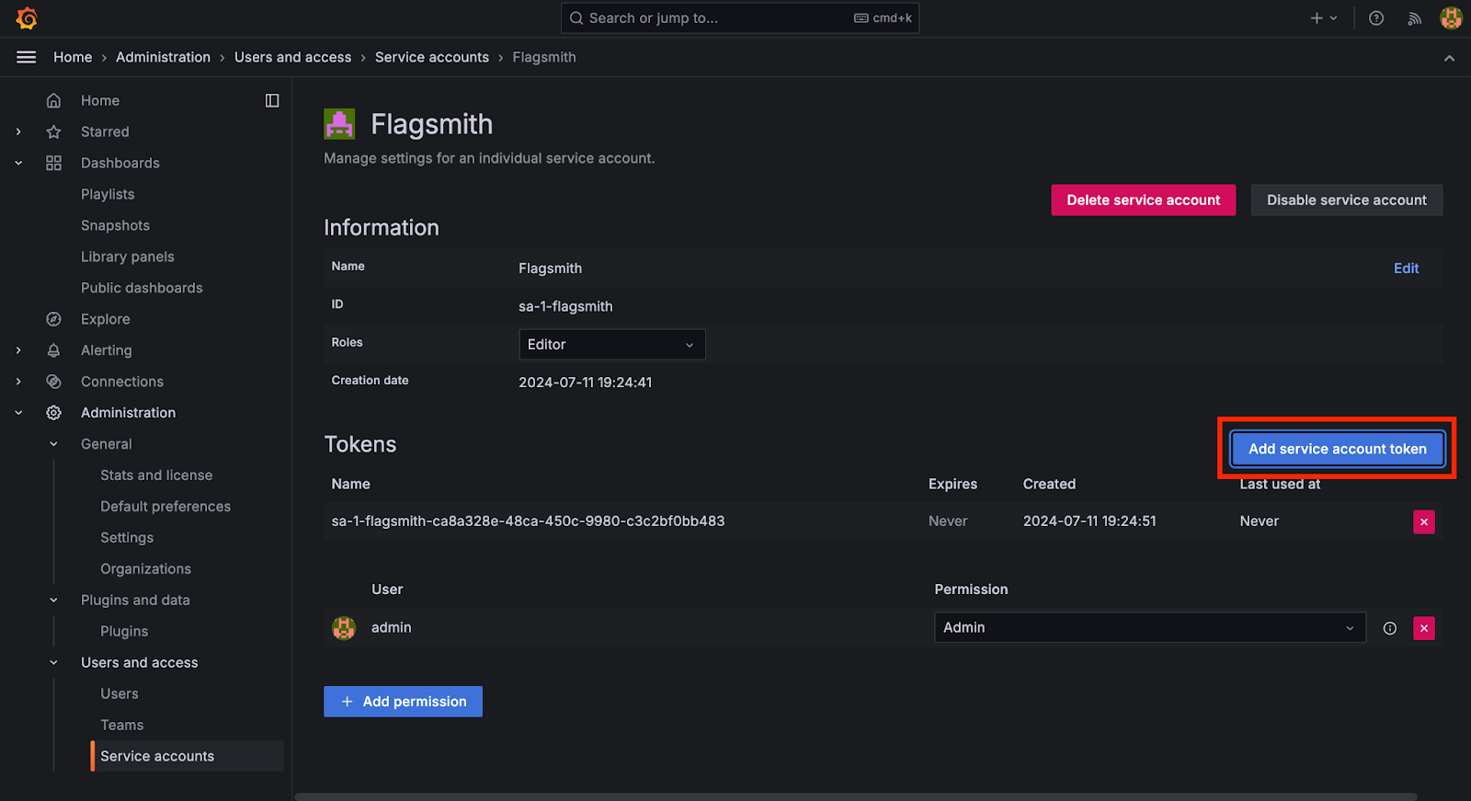Collapse the Administration section
Screen dimensions: 1471x801
pos(18,413)
